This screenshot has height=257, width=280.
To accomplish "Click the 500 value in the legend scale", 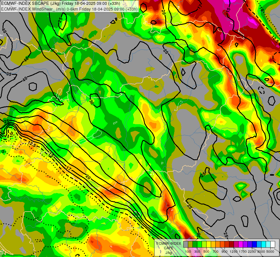I will pos(206,252).
